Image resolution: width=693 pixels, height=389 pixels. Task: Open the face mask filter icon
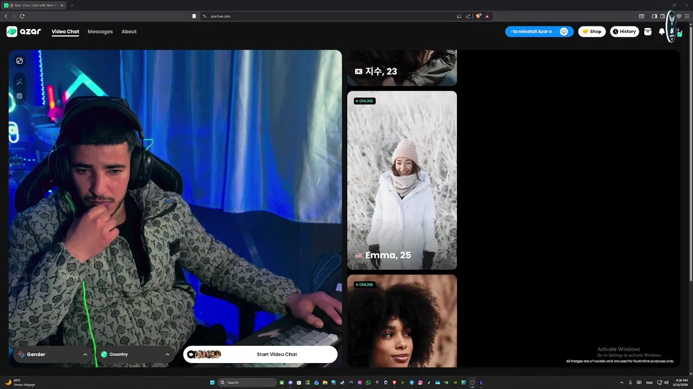tap(19, 96)
